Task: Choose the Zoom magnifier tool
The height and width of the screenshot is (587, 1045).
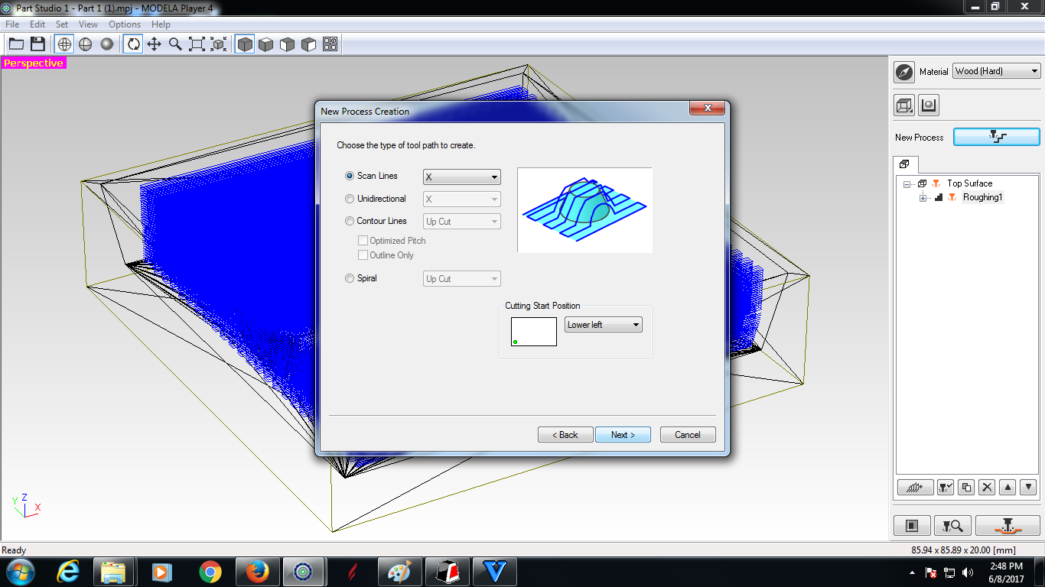Action: tap(176, 44)
